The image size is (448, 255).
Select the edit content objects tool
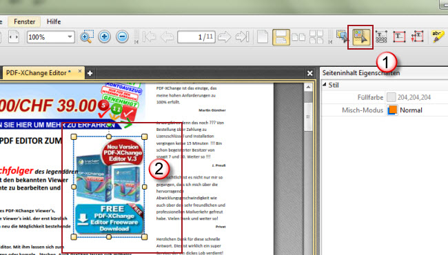click(361, 37)
